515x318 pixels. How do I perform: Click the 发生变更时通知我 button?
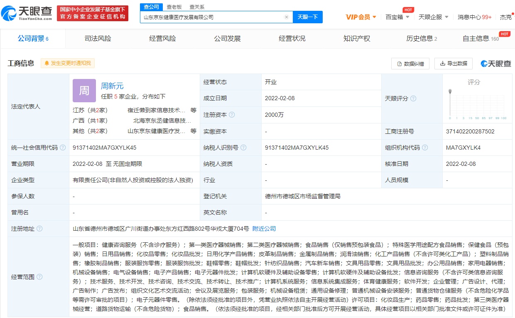point(68,63)
